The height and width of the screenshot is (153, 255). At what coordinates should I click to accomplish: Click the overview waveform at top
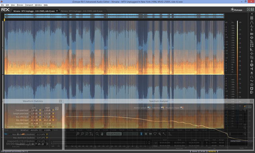coord(114,16)
